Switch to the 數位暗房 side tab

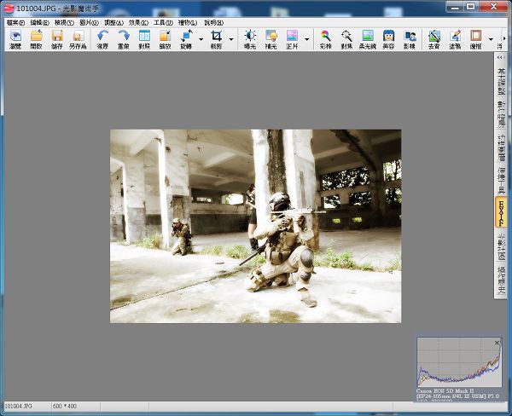click(501, 114)
